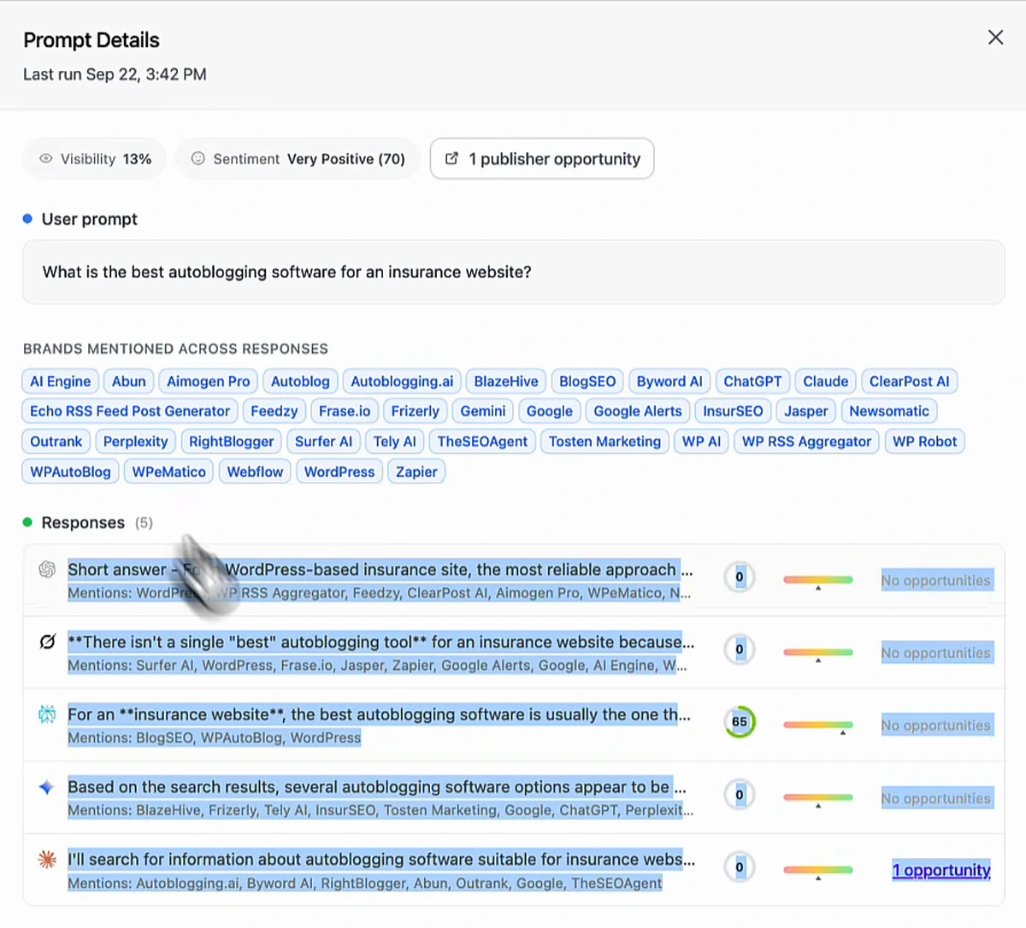The width and height of the screenshot is (1026, 928).
Task: Click the ChatGPT brand tag
Action: 752,381
